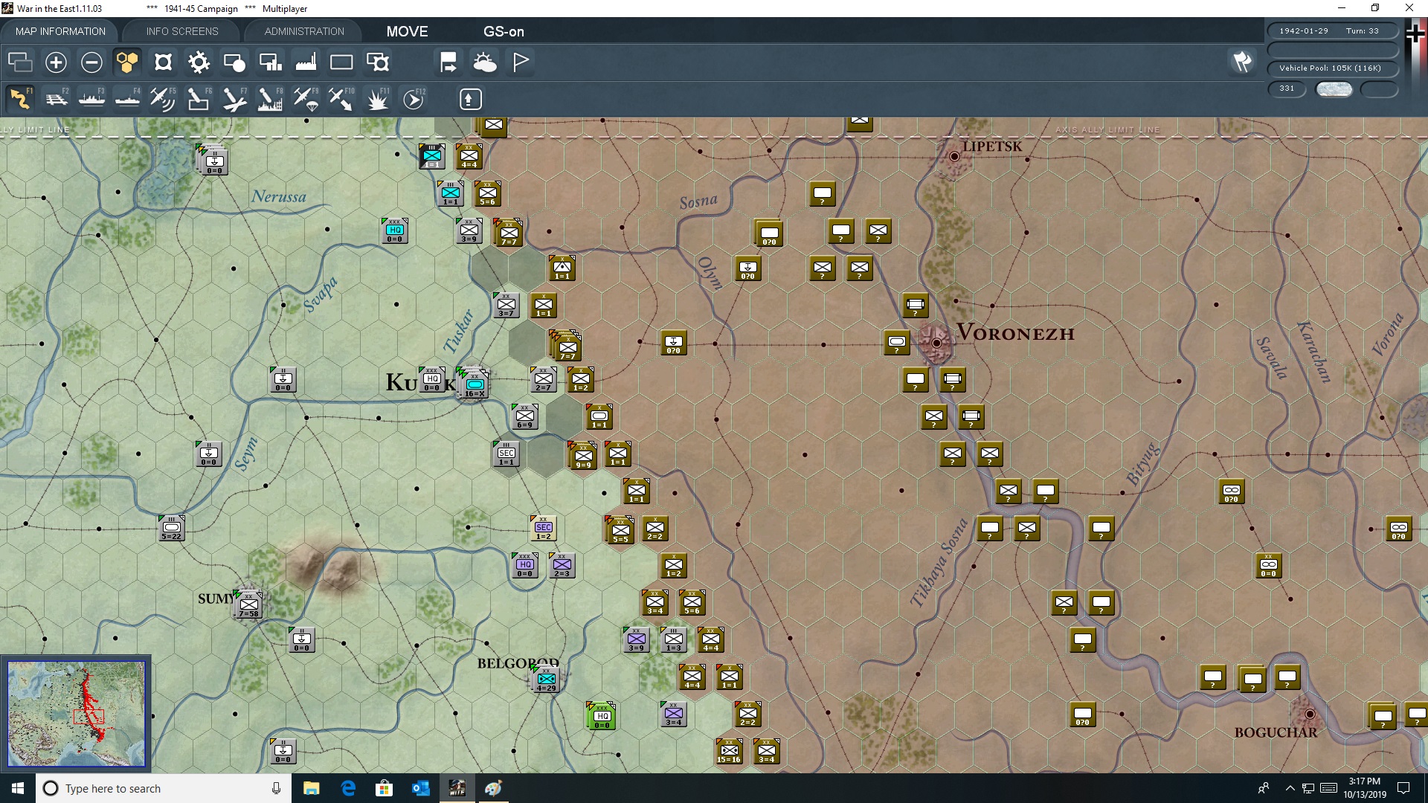The height and width of the screenshot is (803, 1428).
Task: Expand the ADMINISTRATION menu
Action: point(303,31)
